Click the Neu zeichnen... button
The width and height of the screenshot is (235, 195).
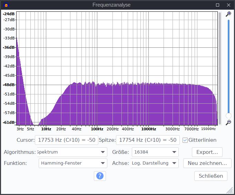[x=207, y=163]
